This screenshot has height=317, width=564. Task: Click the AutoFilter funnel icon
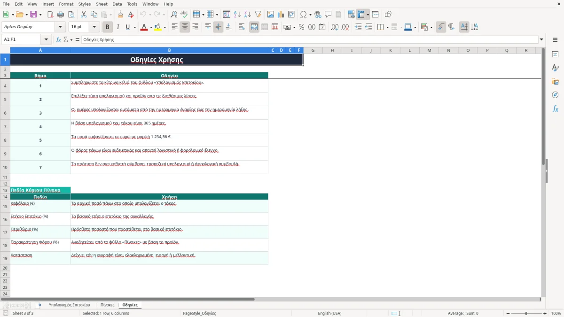258,15
